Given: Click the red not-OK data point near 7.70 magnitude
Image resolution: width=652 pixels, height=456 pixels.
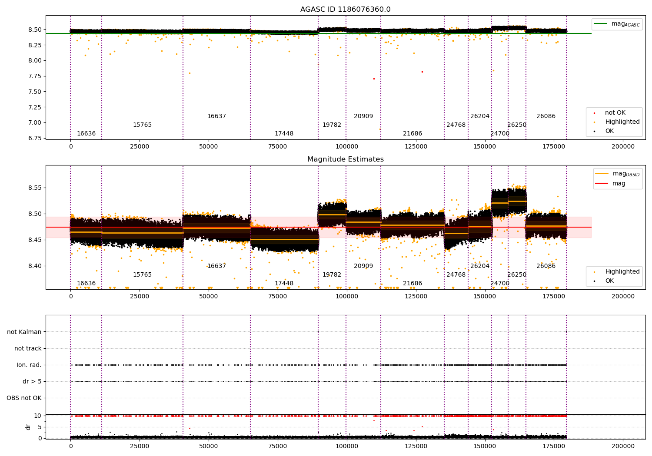Looking at the screenshot, I should (x=374, y=79).
